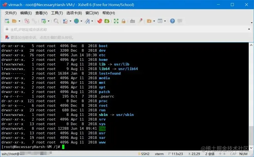Click the Find magnifier icon

pyautogui.click(x=56, y=21)
